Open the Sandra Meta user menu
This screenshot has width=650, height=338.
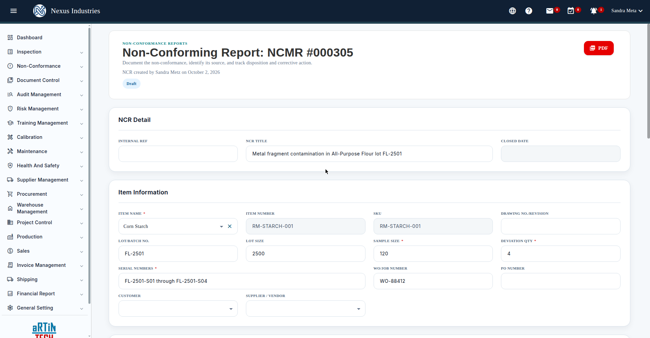627,11
